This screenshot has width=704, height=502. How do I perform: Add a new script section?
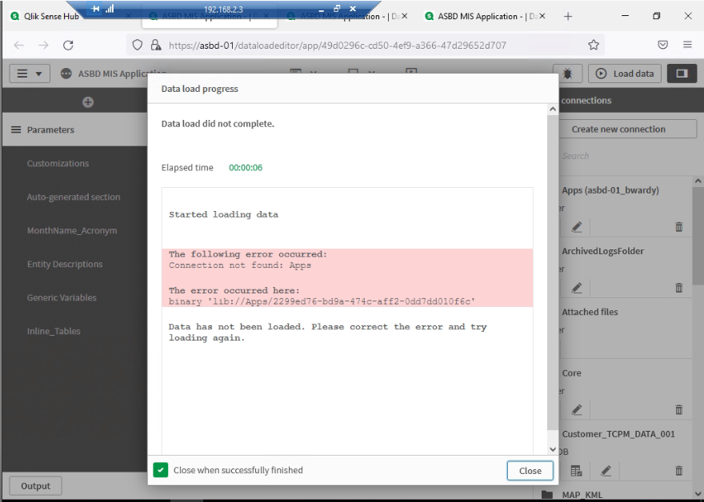pyautogui.click(x=87, y=102)
